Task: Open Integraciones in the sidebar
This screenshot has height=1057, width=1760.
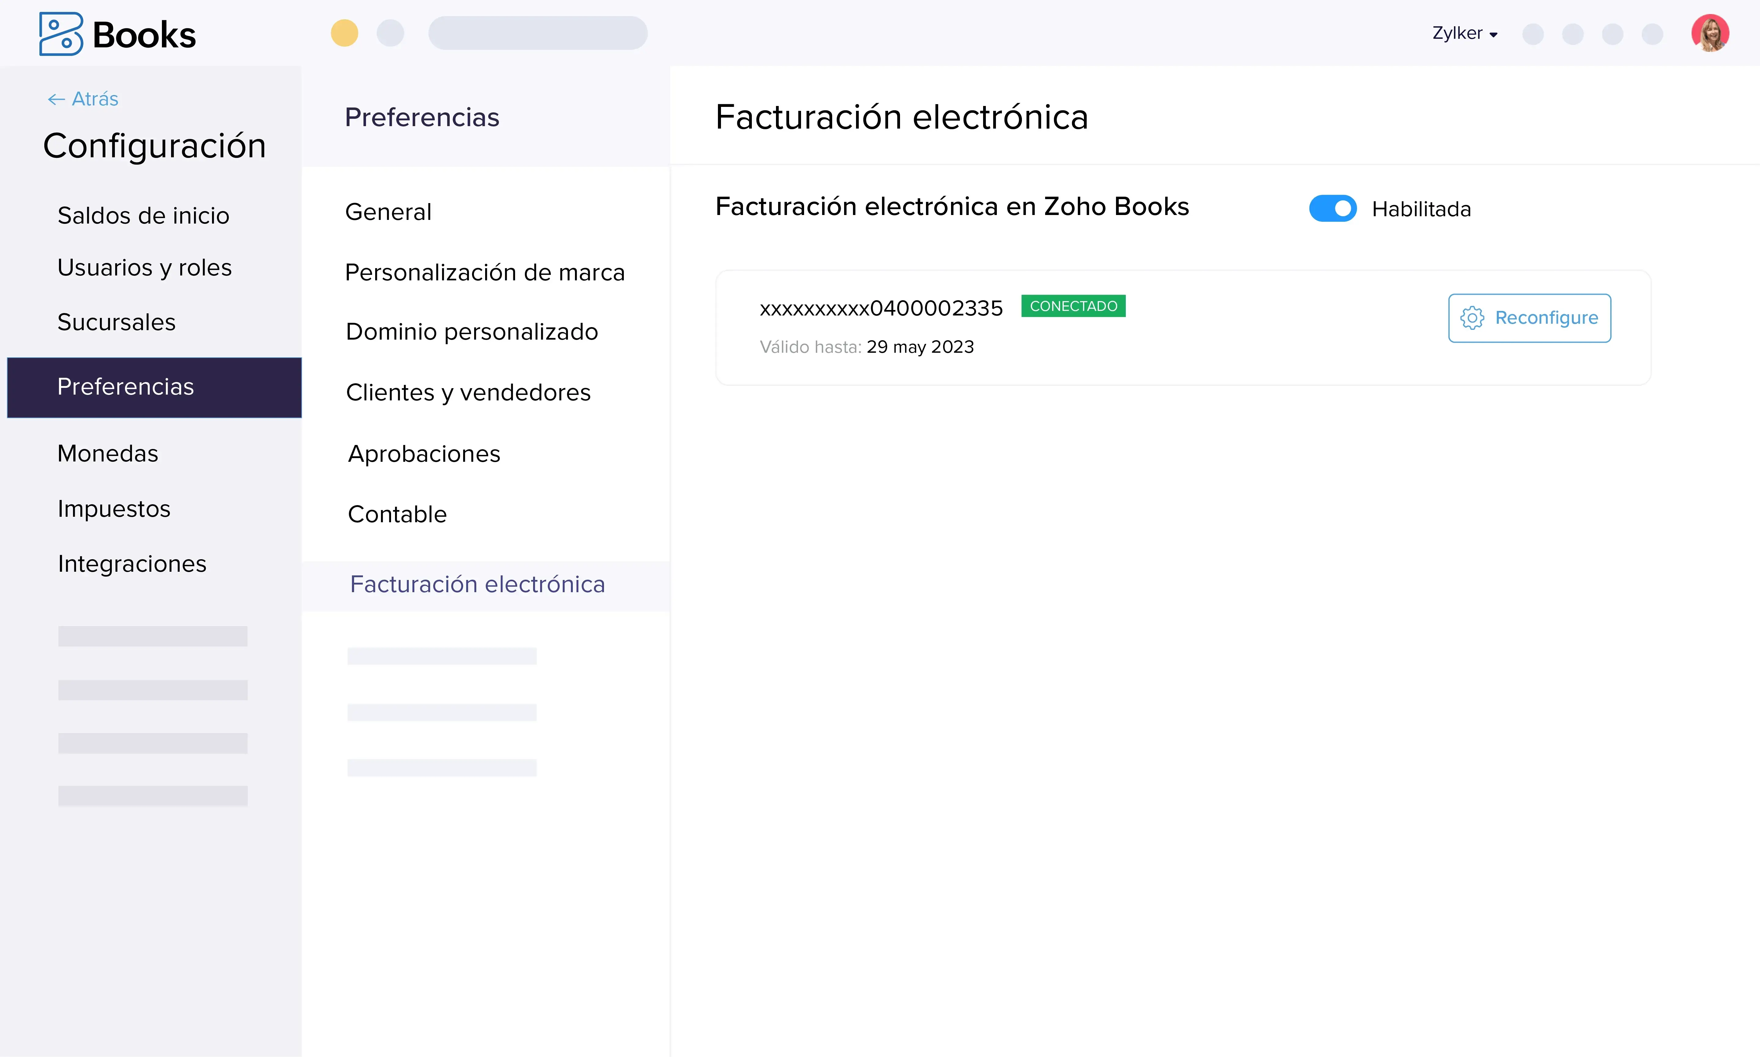Action: coord(132,563)
